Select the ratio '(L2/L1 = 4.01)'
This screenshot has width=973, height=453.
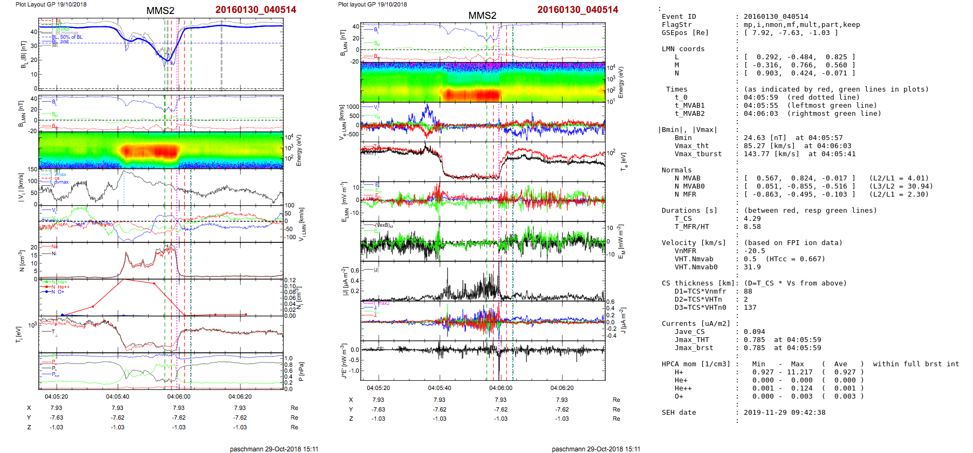pos(899,178)
